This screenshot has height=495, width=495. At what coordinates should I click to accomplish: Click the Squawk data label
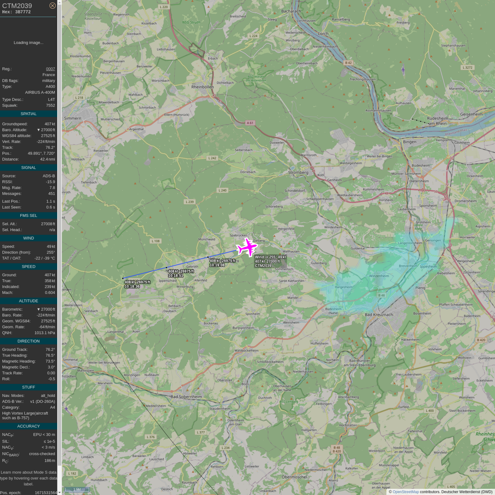pos(10,106)
